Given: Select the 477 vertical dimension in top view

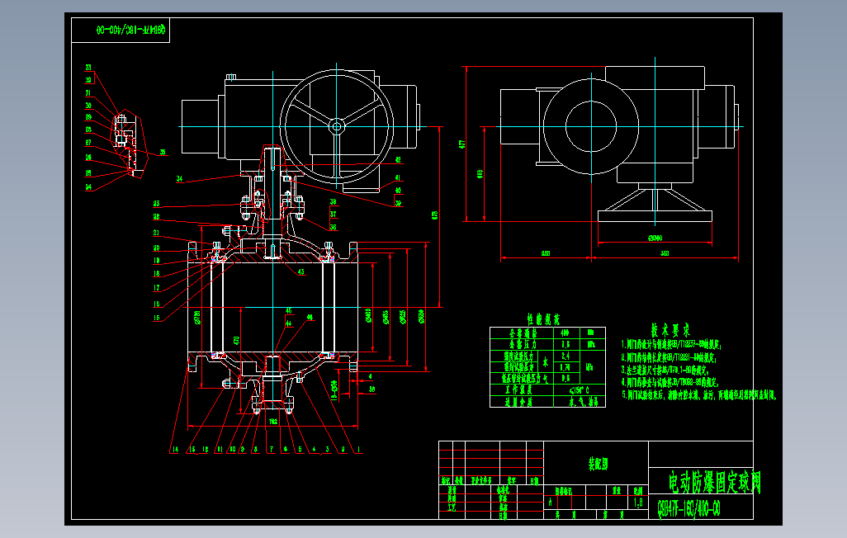Looking at the screenshot, I should (461, 144).
